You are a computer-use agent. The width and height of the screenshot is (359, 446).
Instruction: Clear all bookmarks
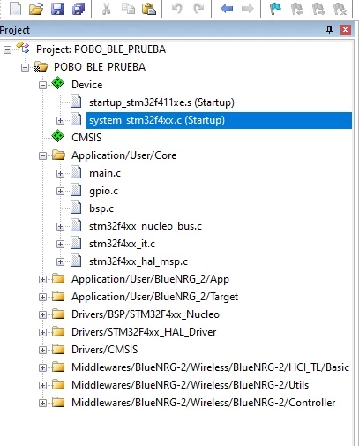click(340, 9)
